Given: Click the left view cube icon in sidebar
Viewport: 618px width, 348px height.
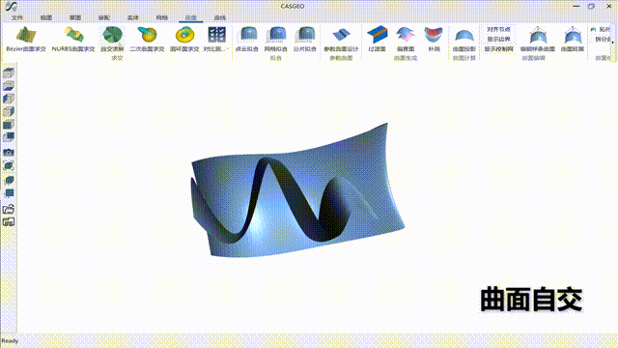Looking at the screenshot, I should (x=9, y=99).
